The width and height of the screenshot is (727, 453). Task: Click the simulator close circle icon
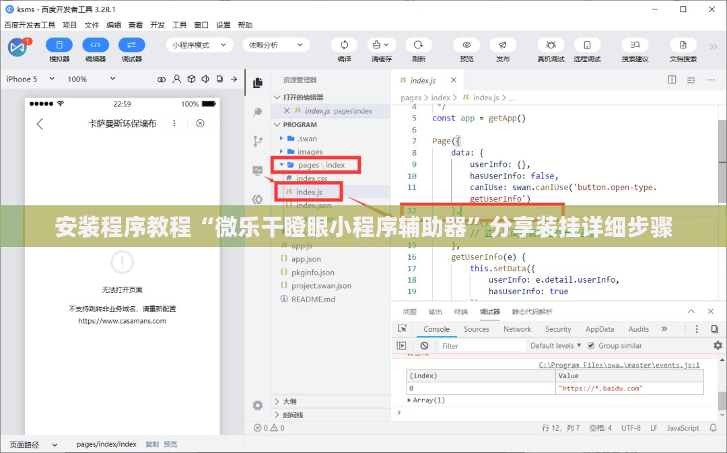click(x=201, y=123)
